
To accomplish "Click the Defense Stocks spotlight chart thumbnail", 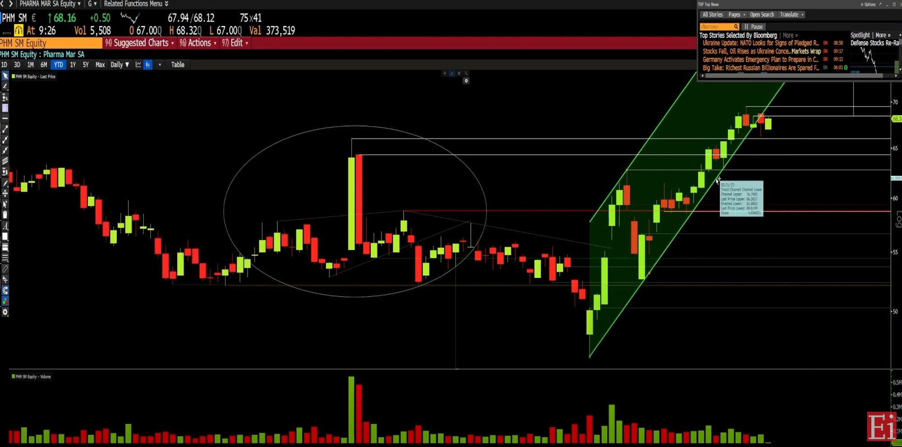I will (x=874, y=60).
